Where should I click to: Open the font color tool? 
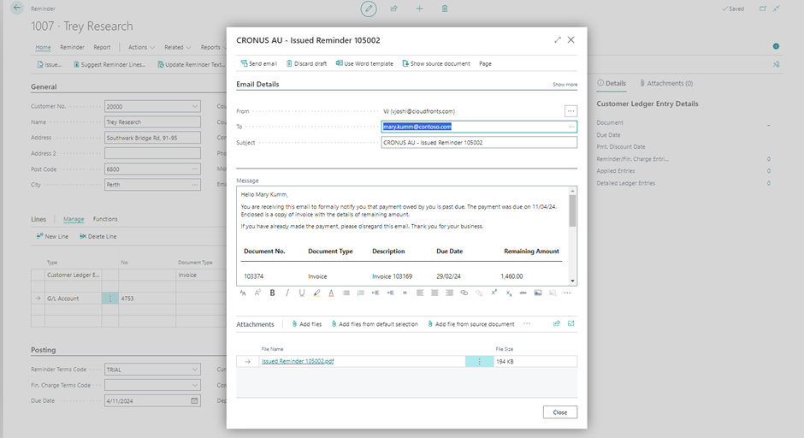[331, 293]
